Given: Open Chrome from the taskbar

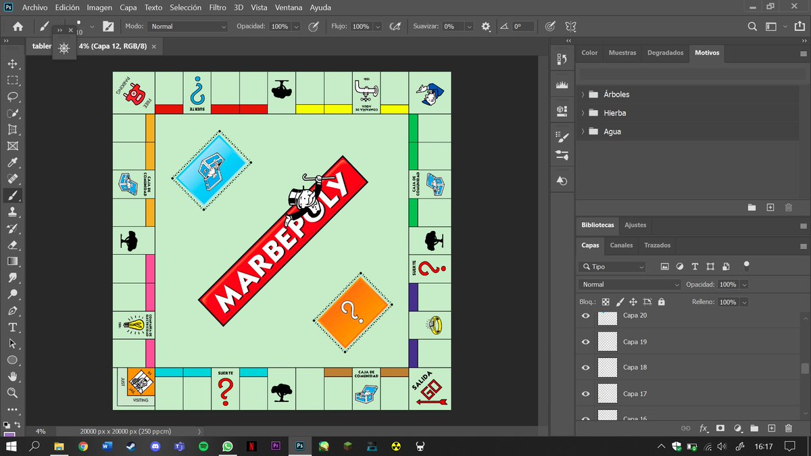Looking at the screenshot, I should tap(83, 447).
